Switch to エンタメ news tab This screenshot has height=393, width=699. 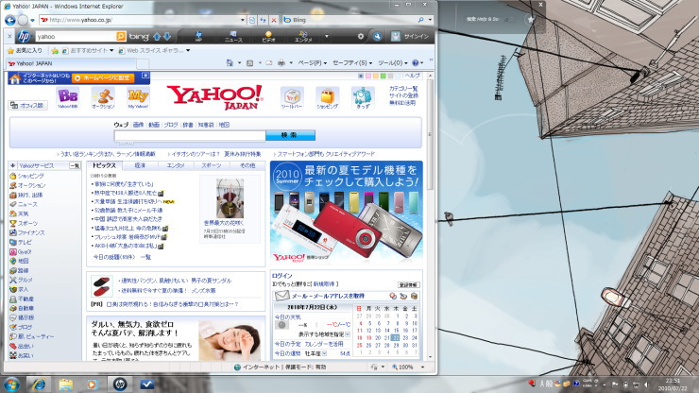coord(176,165)
